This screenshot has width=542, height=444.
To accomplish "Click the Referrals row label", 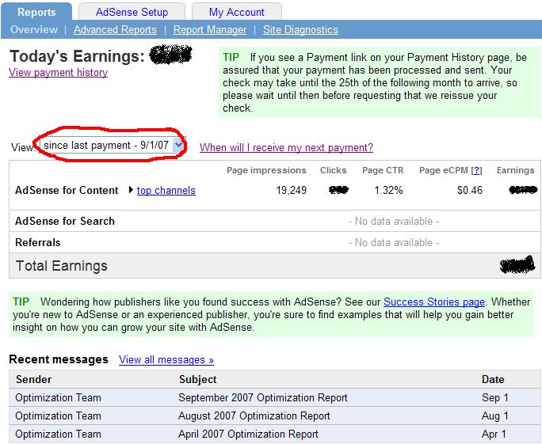I will click(38, 242).
